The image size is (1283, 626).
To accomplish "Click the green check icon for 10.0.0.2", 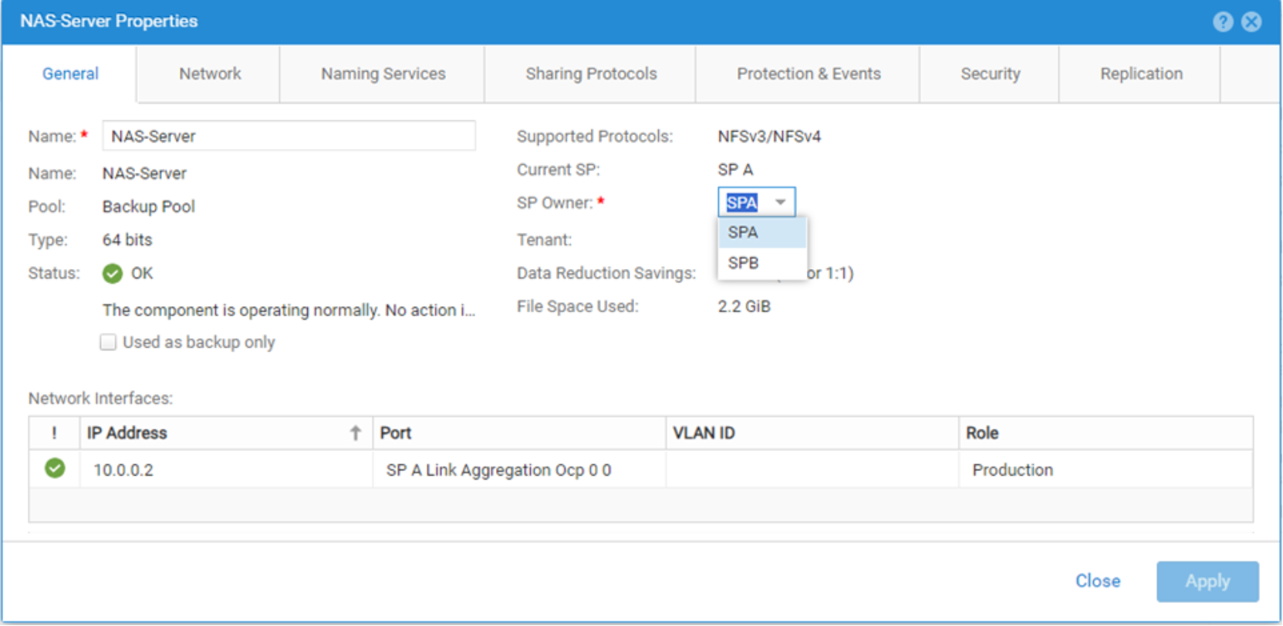I will pos(55,468).
